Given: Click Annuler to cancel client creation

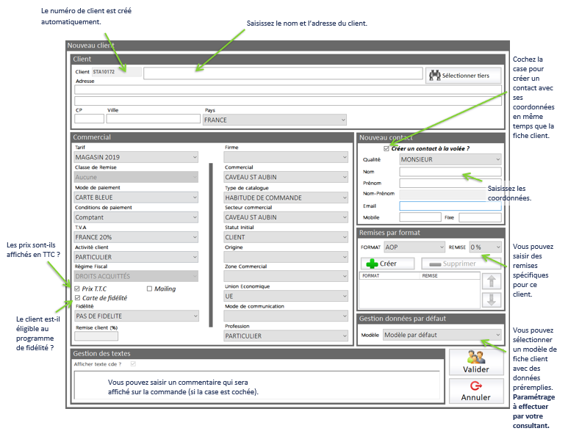Looking at the screenshot, I should (x=475, y=390).
